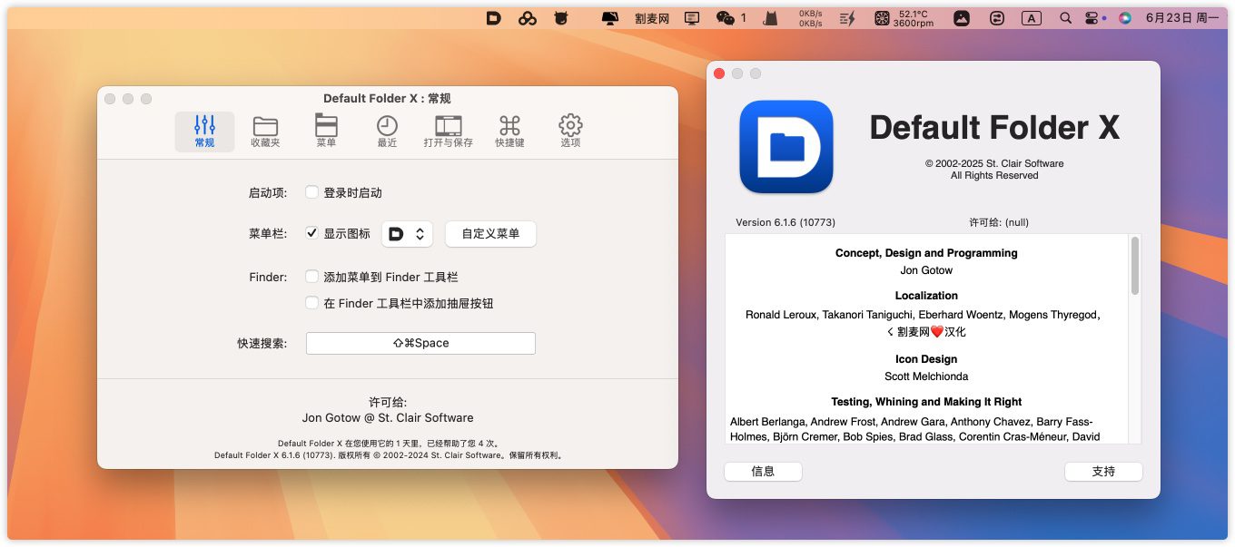Select the 常规 general tab

[x=204, y=132]
